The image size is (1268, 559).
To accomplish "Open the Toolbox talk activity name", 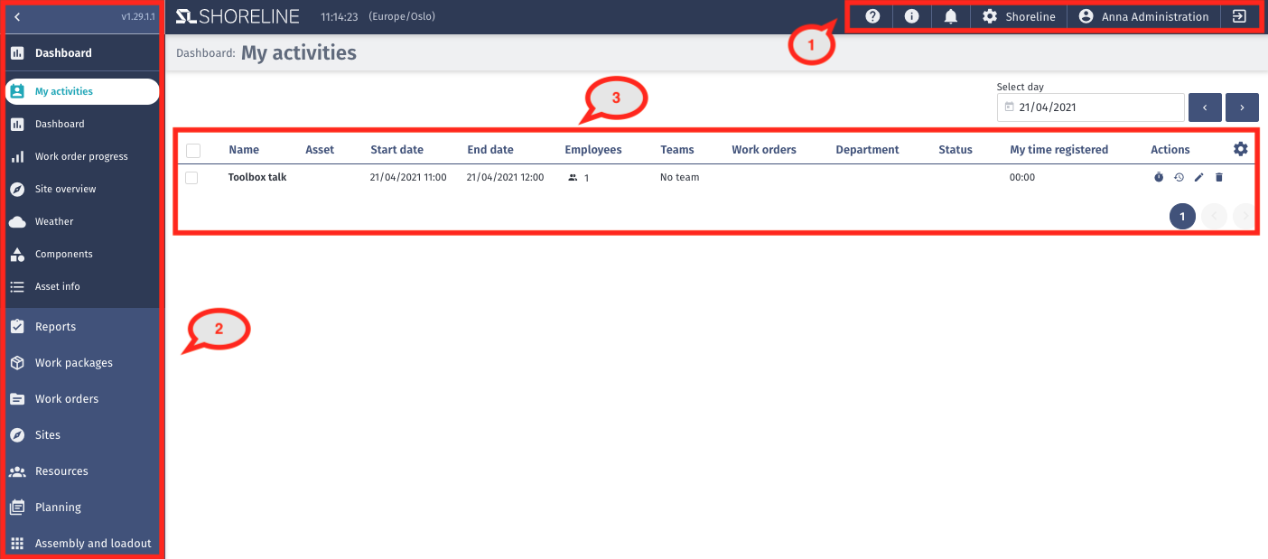I will 257,178.
